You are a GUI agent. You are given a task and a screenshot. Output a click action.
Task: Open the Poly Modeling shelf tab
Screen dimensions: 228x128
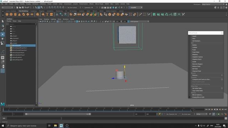(x=23, y=11)
